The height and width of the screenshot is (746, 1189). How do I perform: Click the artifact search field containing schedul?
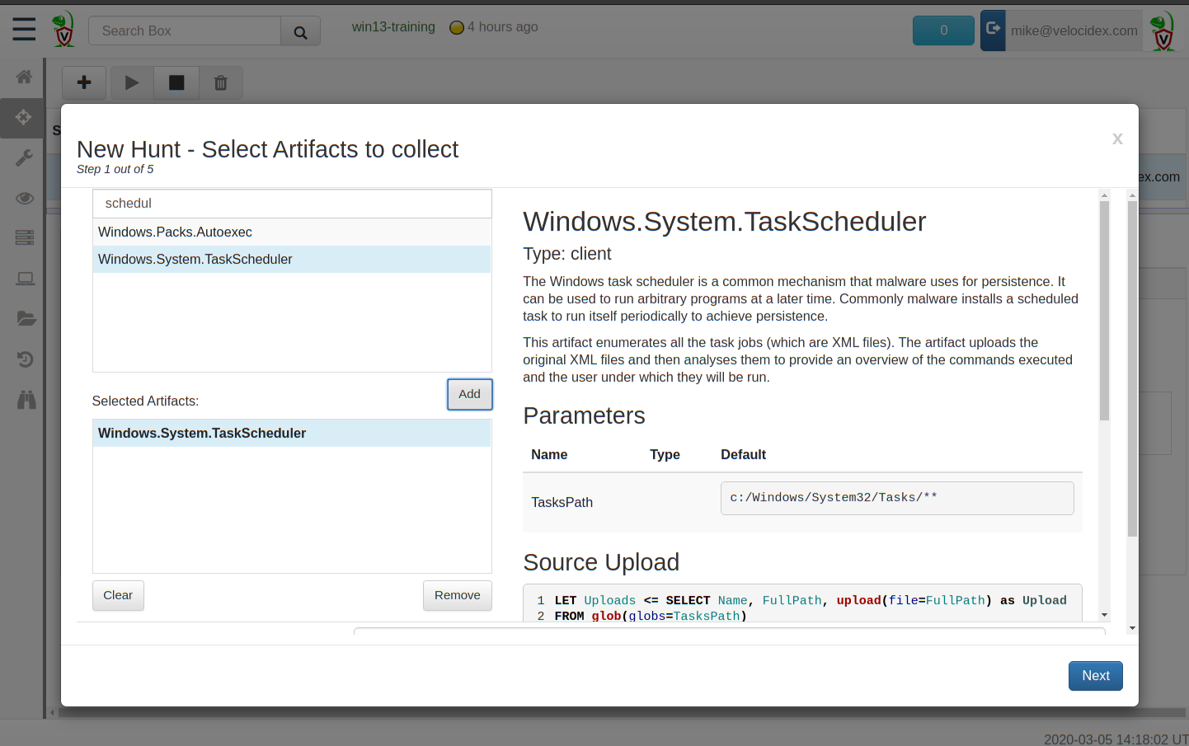coord(292,204)
